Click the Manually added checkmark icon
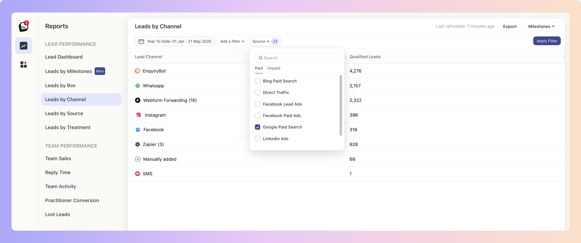The width and height of the screenshot is (581, 243). pyautogui.click(x=137, y=159)
